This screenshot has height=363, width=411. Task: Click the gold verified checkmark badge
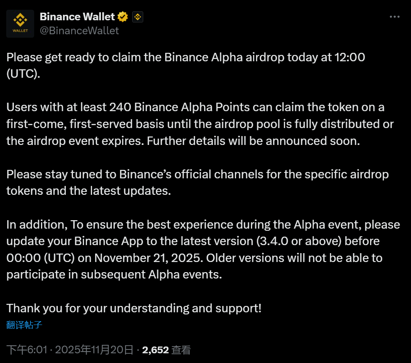click(123, 17)
